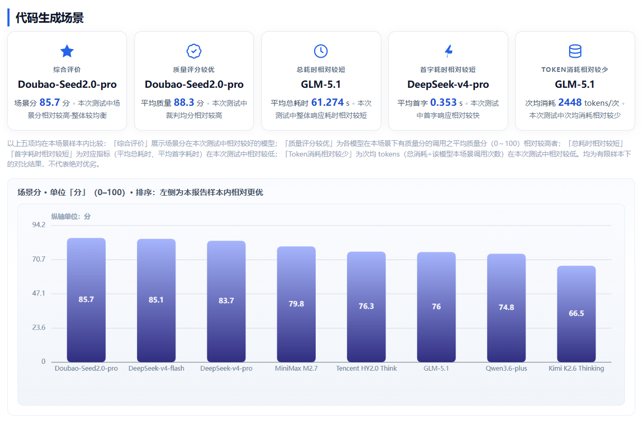Click the 61.274 total time value
Image resolution: width=642 pixels, height=422 pixels.
pos(327,103)
